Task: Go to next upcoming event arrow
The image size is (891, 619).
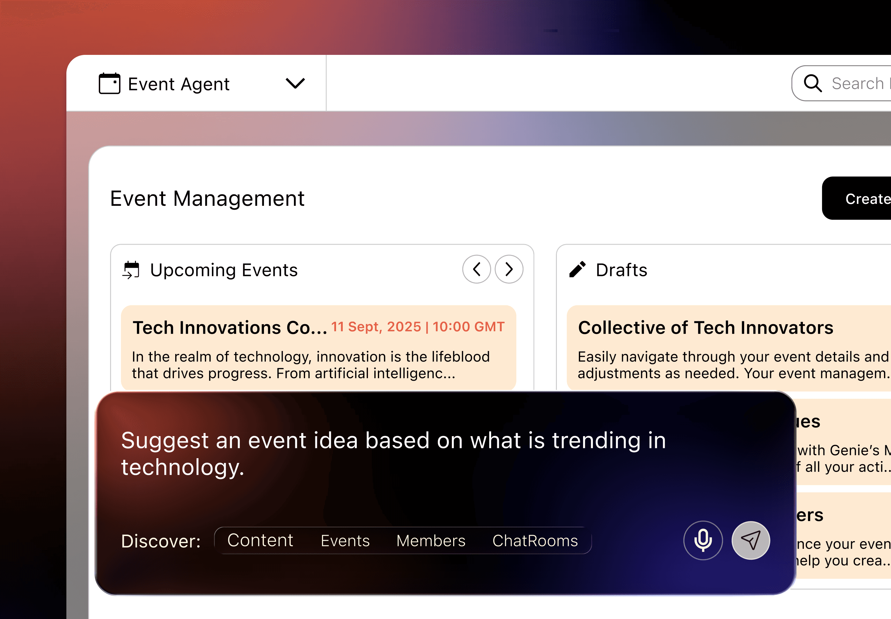Action: (x=509, y=269)
